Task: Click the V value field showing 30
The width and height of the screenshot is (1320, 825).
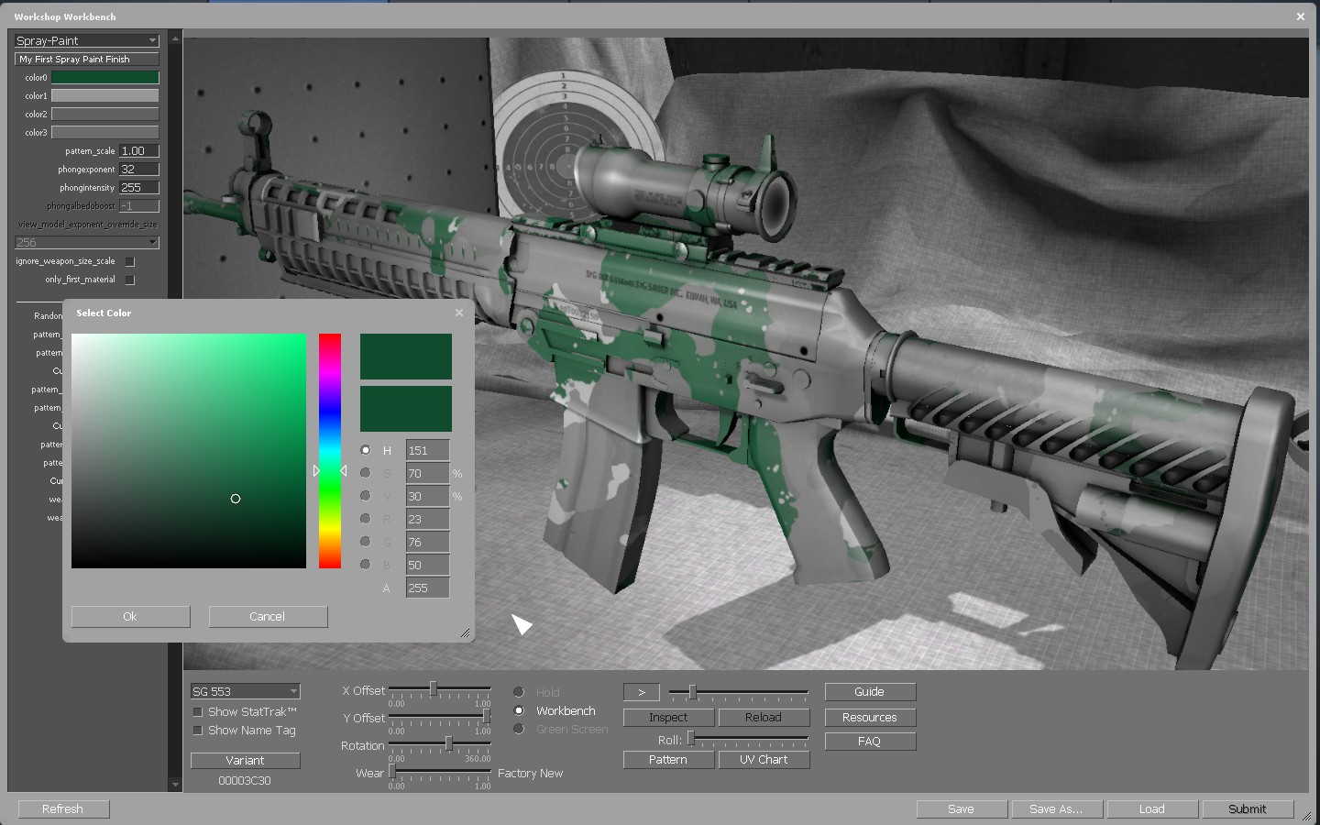Action: (428, 496)
